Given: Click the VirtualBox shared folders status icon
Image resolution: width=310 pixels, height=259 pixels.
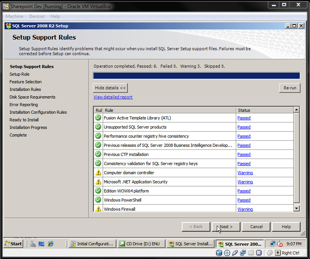Looking at the screenshot, I should click(x=251, y=253).
